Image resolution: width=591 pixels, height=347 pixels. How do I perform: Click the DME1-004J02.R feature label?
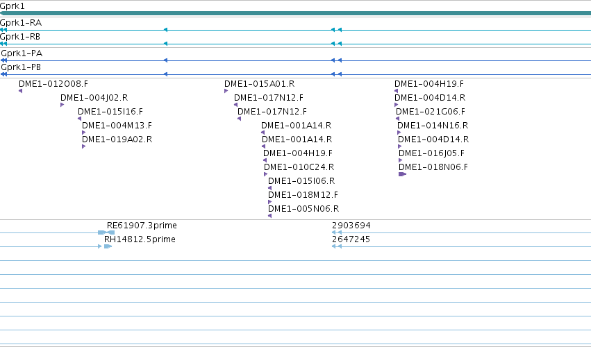click(x=94, y=98)
